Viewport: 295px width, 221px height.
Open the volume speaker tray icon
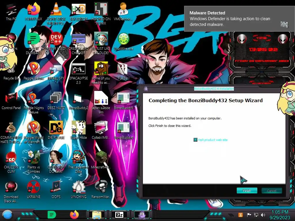pos(263,215)
